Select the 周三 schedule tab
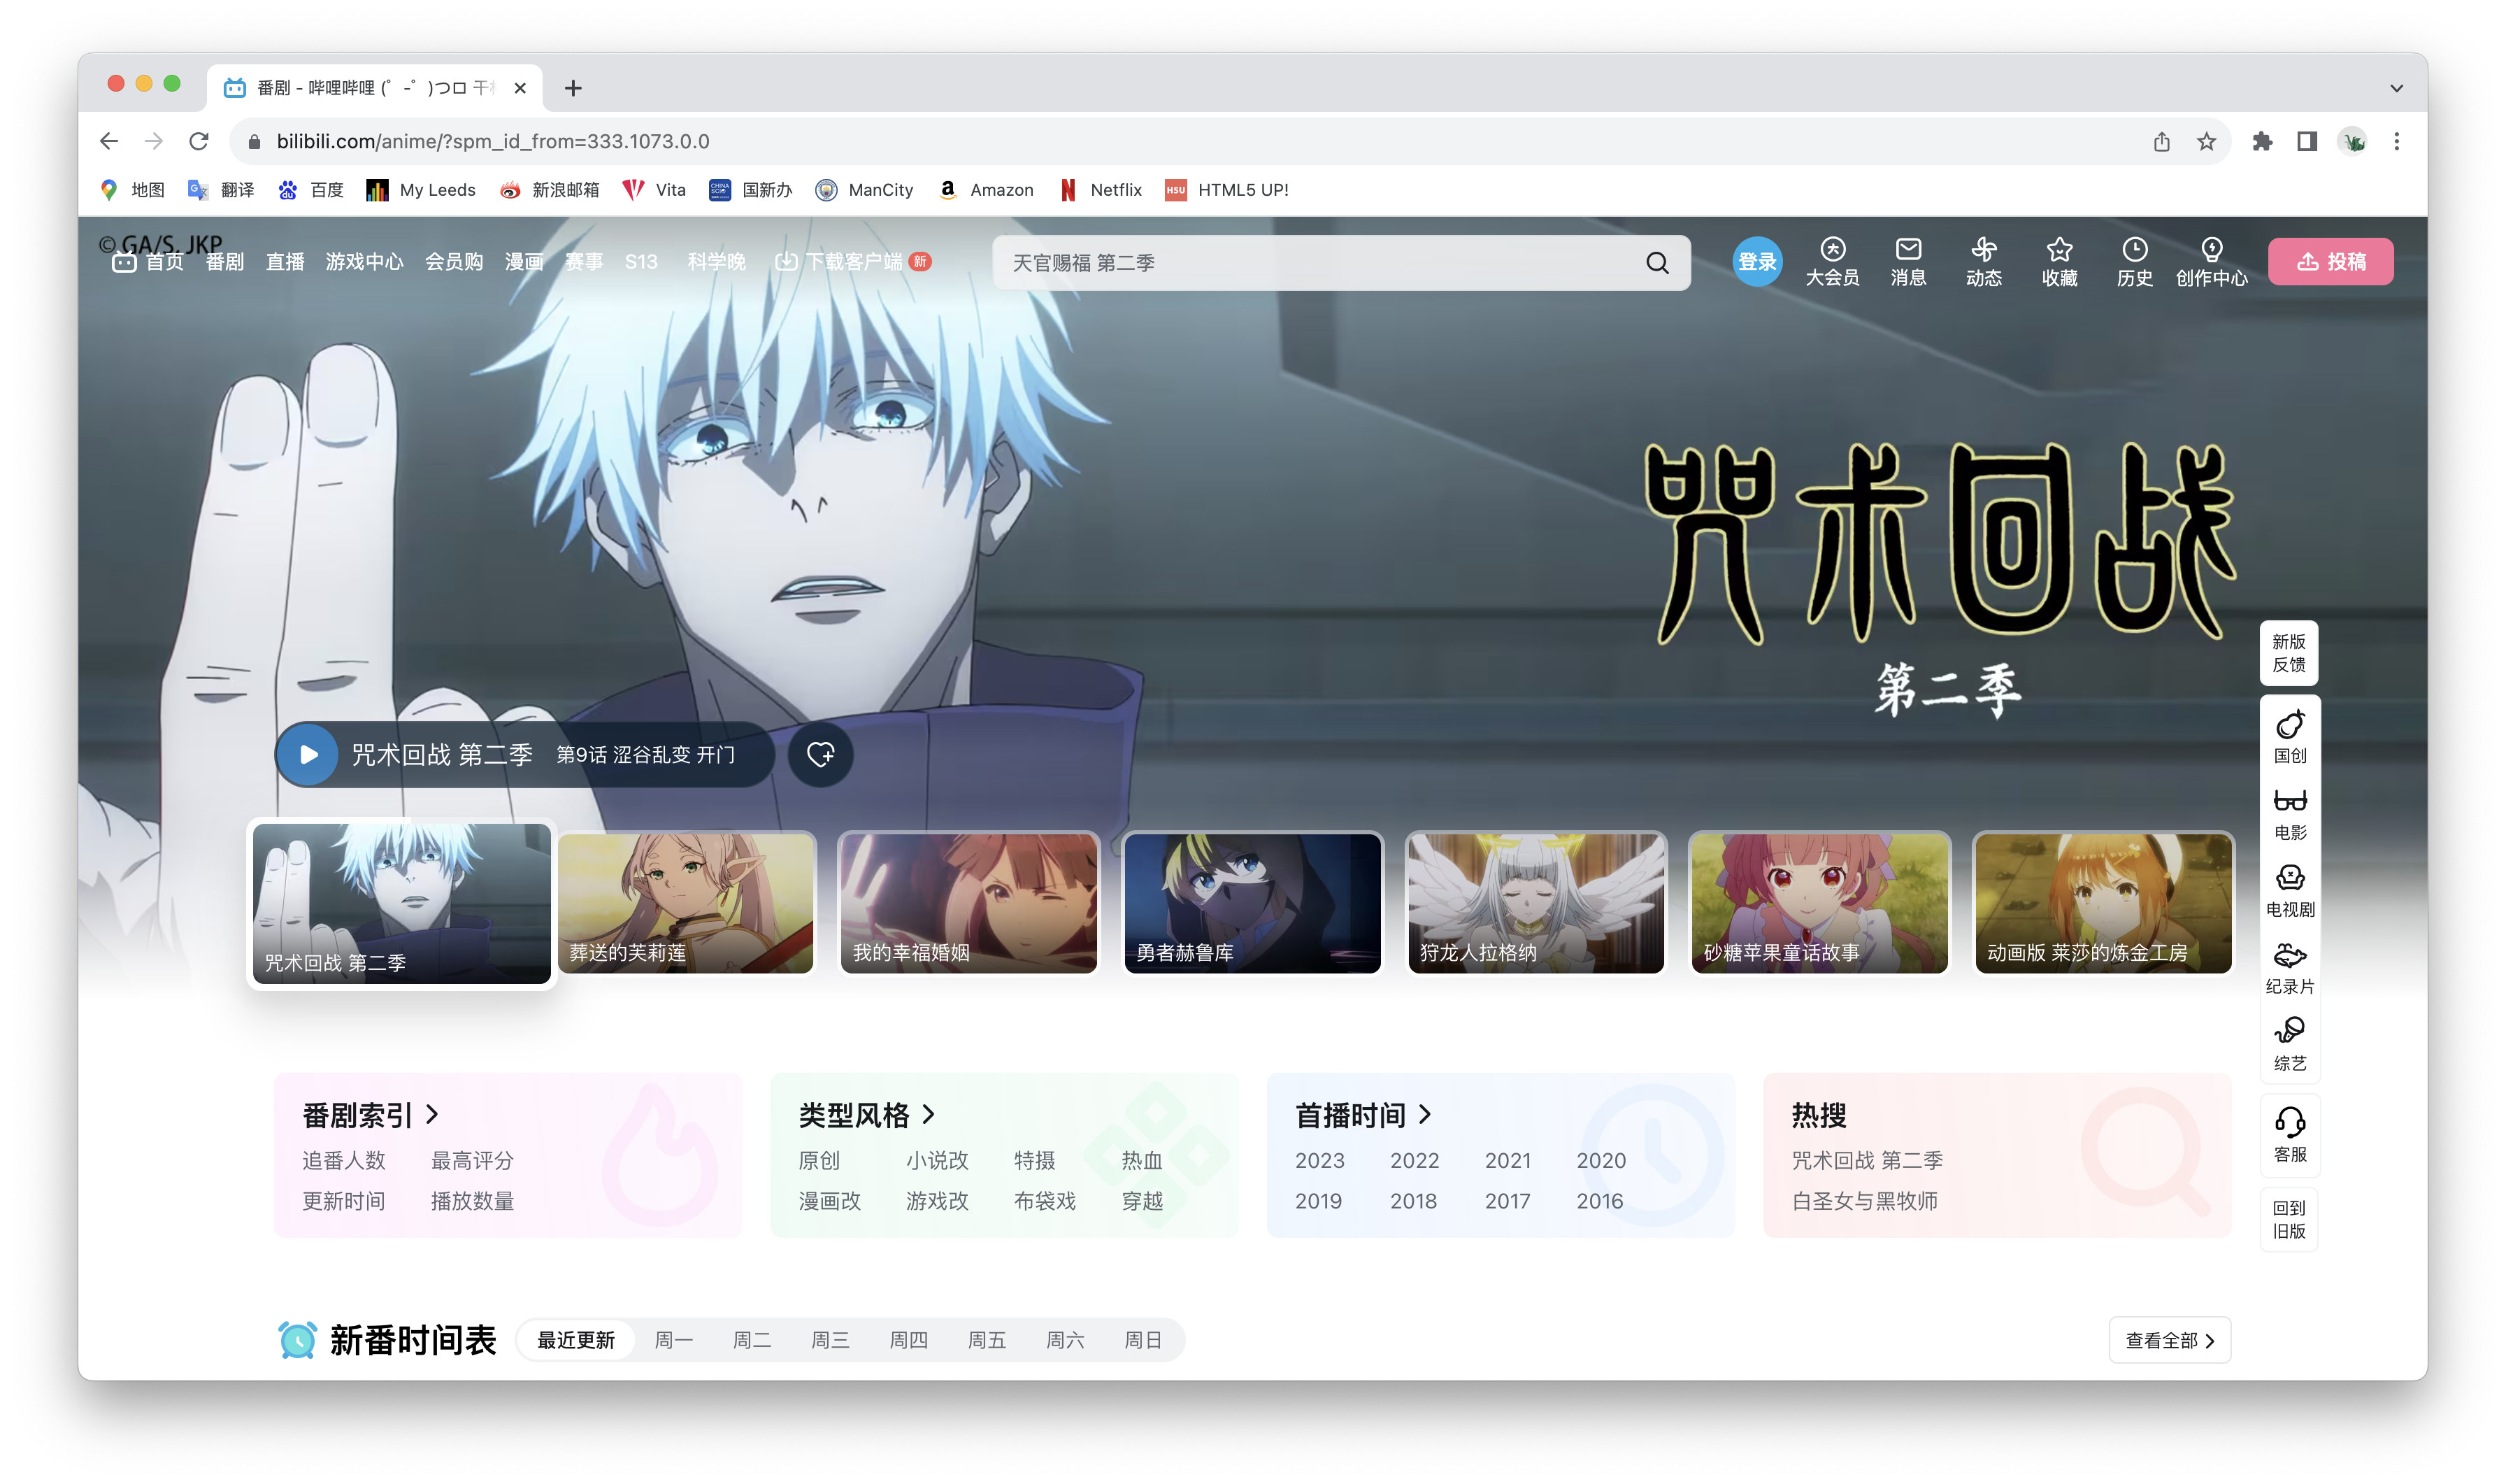This screenshot has width=2506, height=1484. pyautogui.click(x=830, y=1340)
